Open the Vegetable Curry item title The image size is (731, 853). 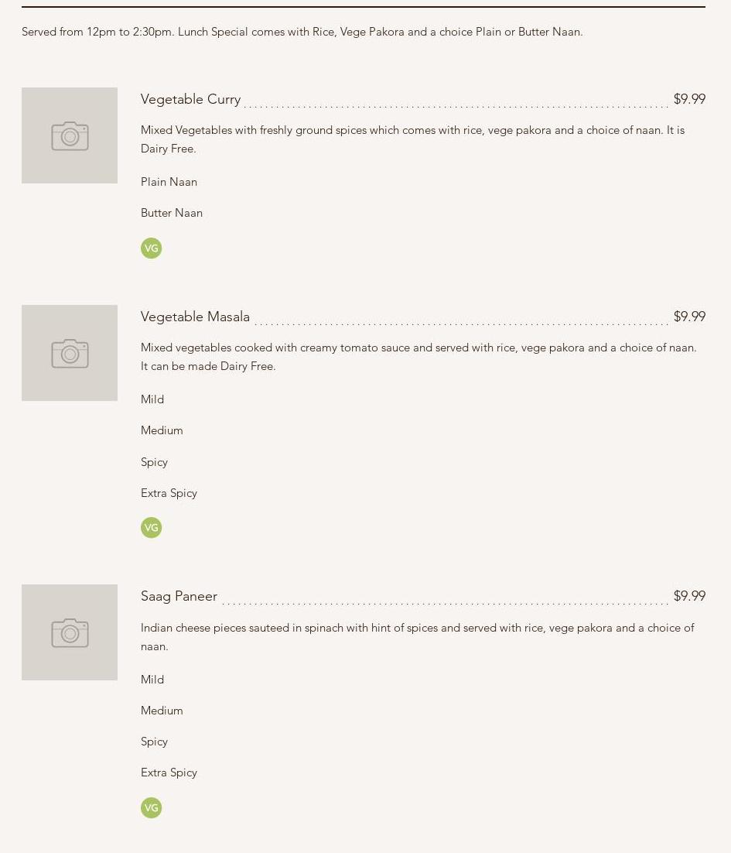click(x=190, y=99)
